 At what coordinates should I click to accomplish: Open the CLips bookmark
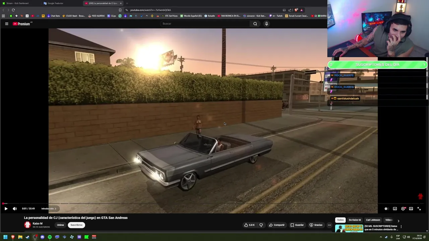(x=112, y=16)
